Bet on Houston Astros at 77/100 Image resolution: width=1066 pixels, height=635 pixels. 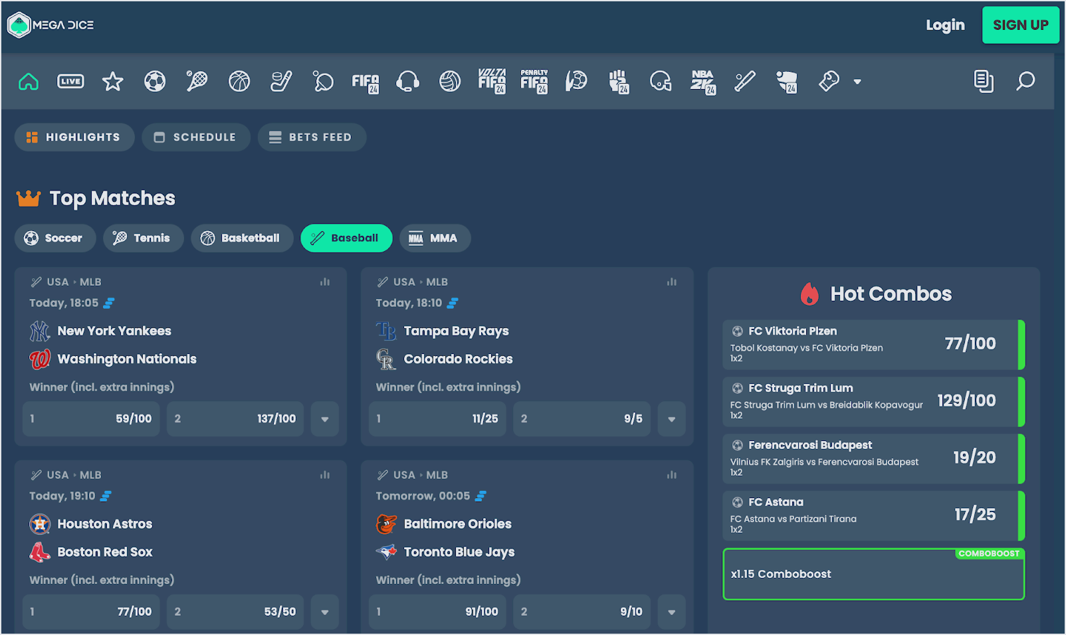(91, 612)
